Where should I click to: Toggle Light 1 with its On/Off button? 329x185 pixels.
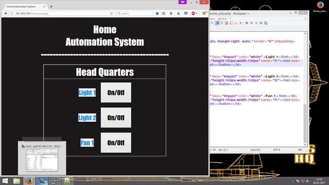point(116,92)
